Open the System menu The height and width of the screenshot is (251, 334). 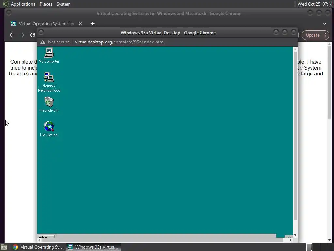pyautogui.click(x=64, y=4)
